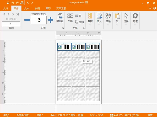Screen dimensions: 157x117
Task: Open the 设置 group dialog launcher
Action: (63, 28)
